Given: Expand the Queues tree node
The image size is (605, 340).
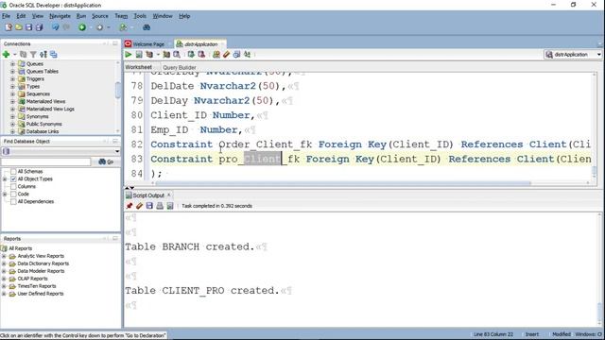Looking at the screenshot, I should point(12,63).
